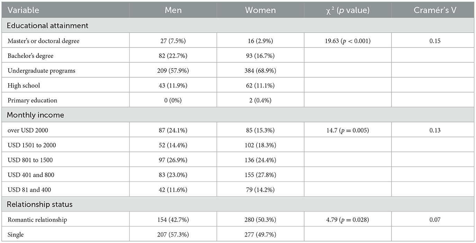Select the Educational attainment section row

tap(48, 26)
